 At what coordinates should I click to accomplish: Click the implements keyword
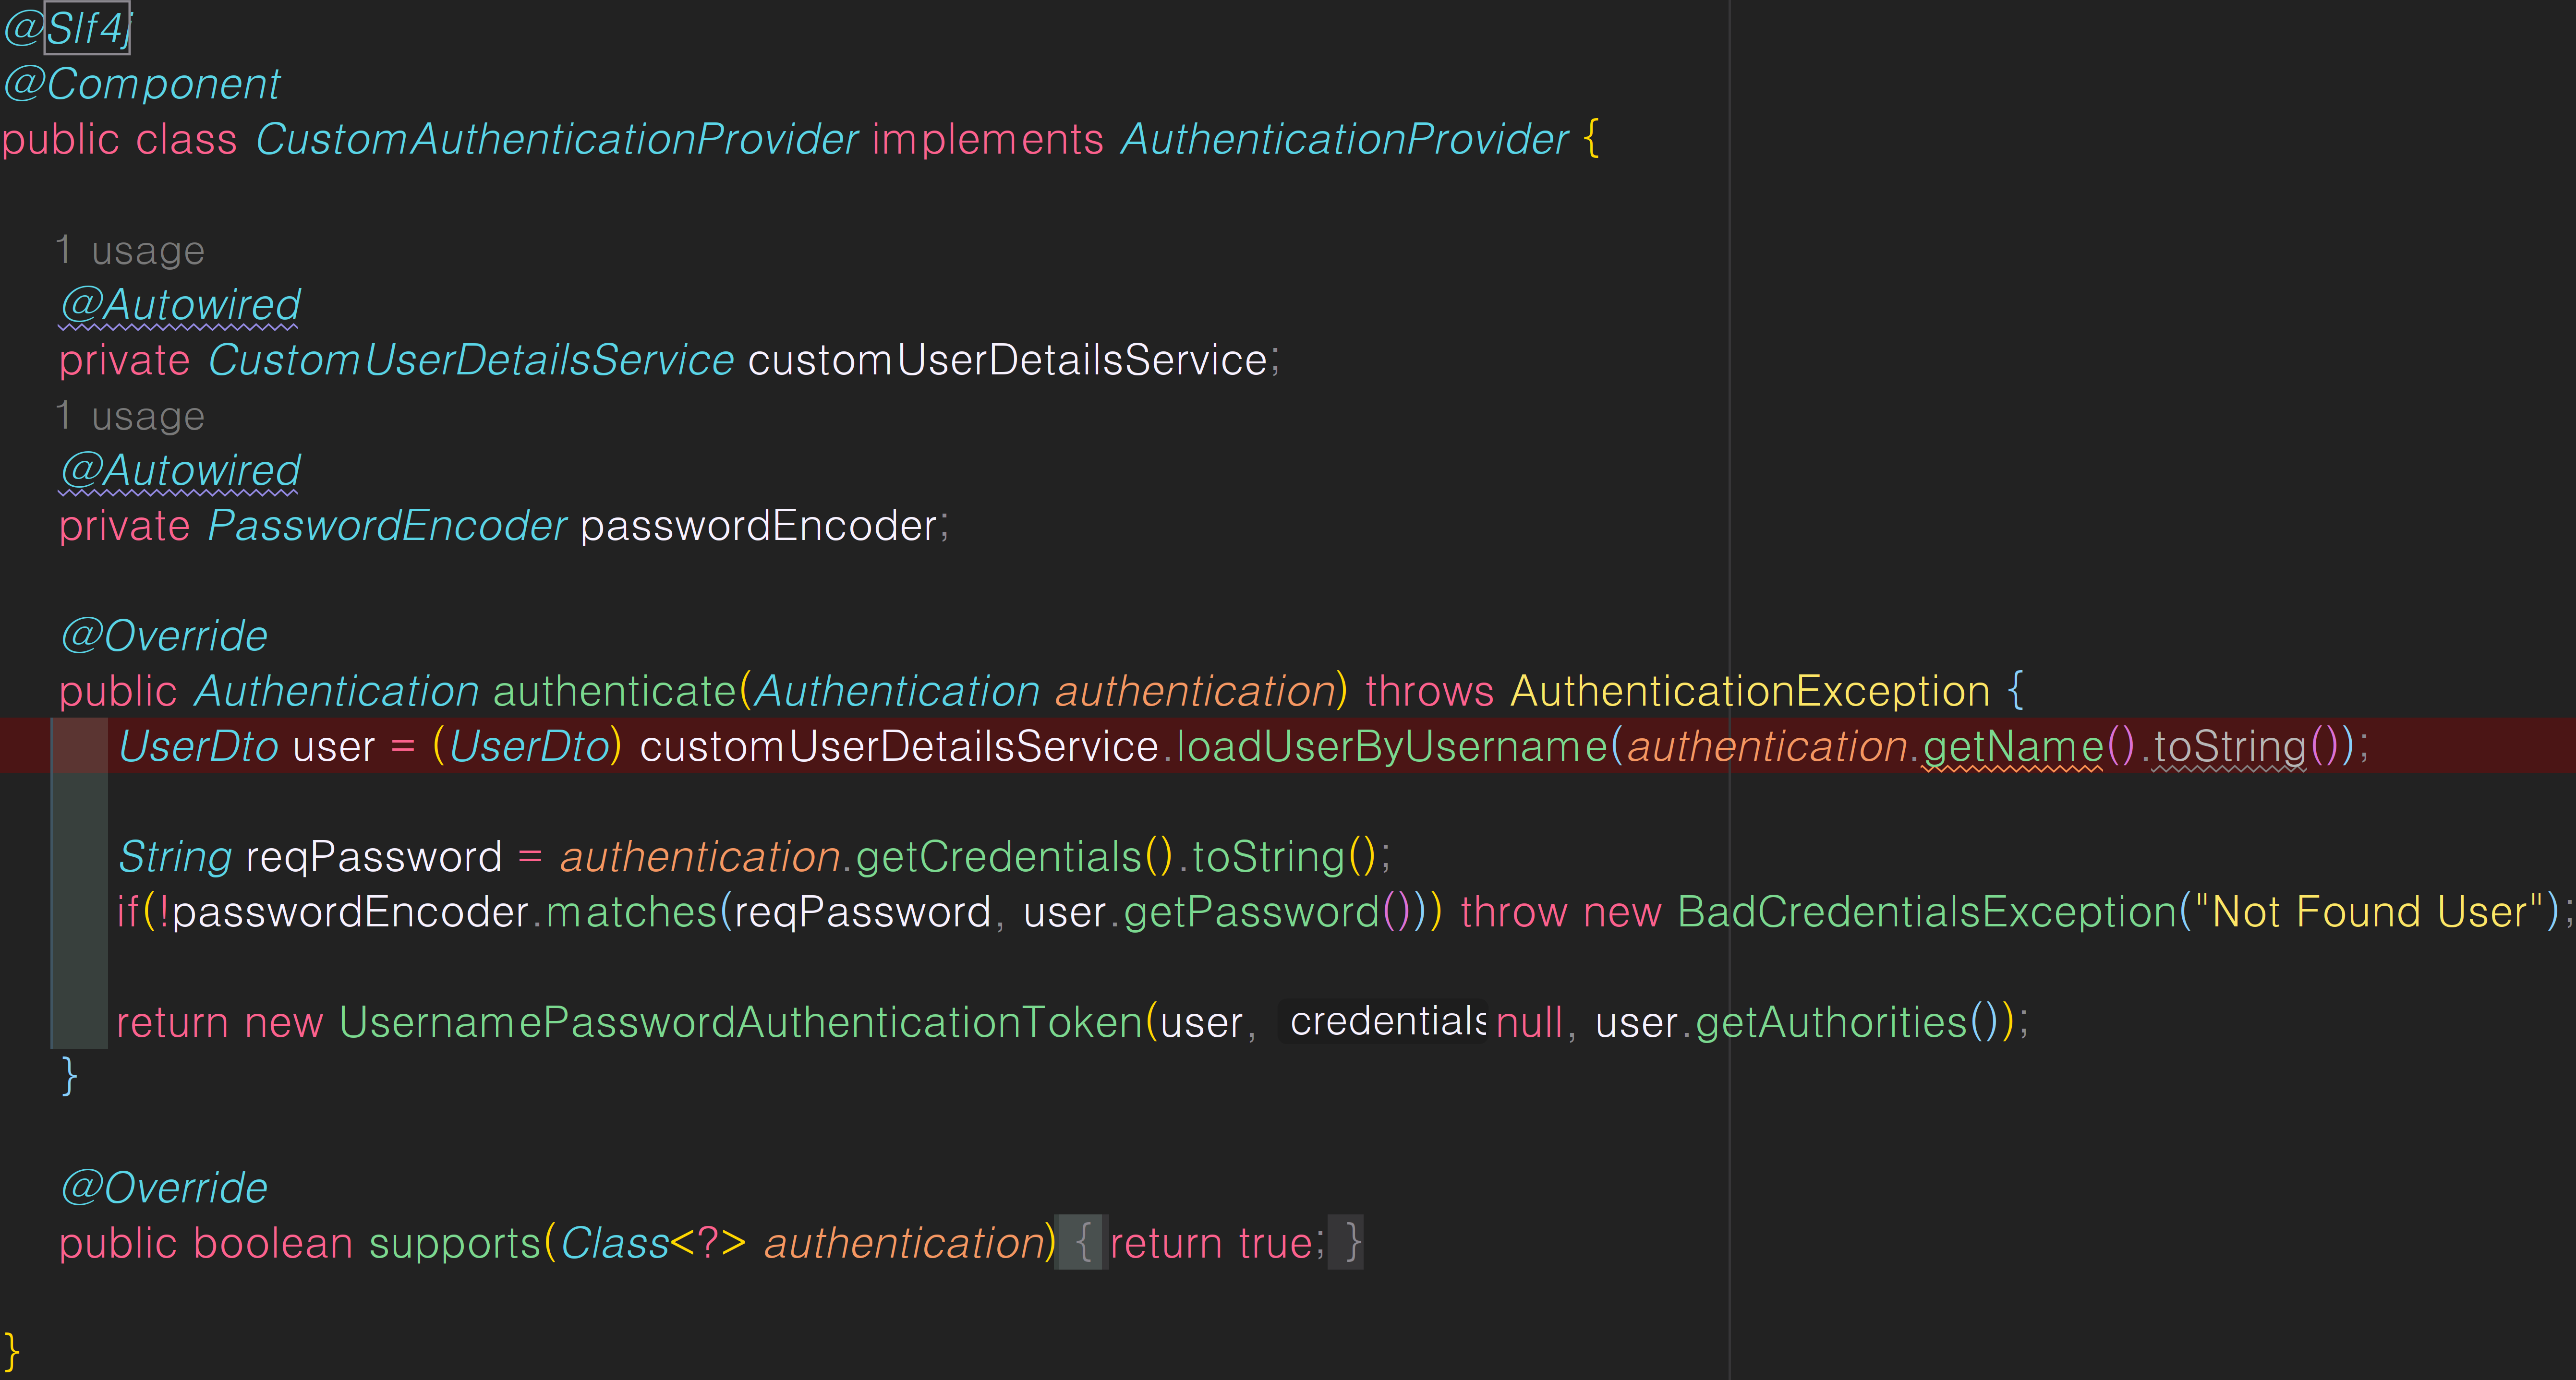pos(988,139)
